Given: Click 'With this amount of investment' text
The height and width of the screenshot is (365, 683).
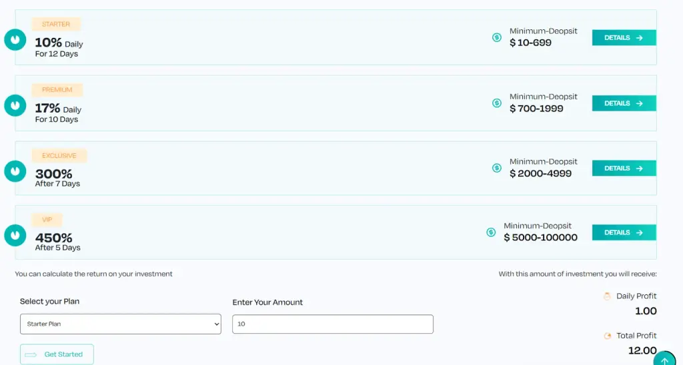Looking at the screenshot, I should tap(578, 274).
